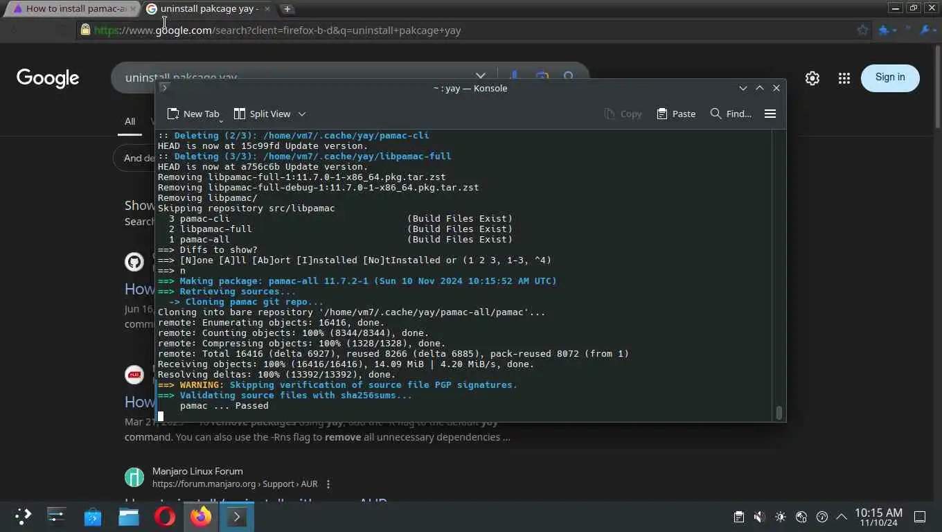The width and height of the screenshot is (942, 532).
Task: Click the GitHub result favicon
Action: tap(134, 262)
